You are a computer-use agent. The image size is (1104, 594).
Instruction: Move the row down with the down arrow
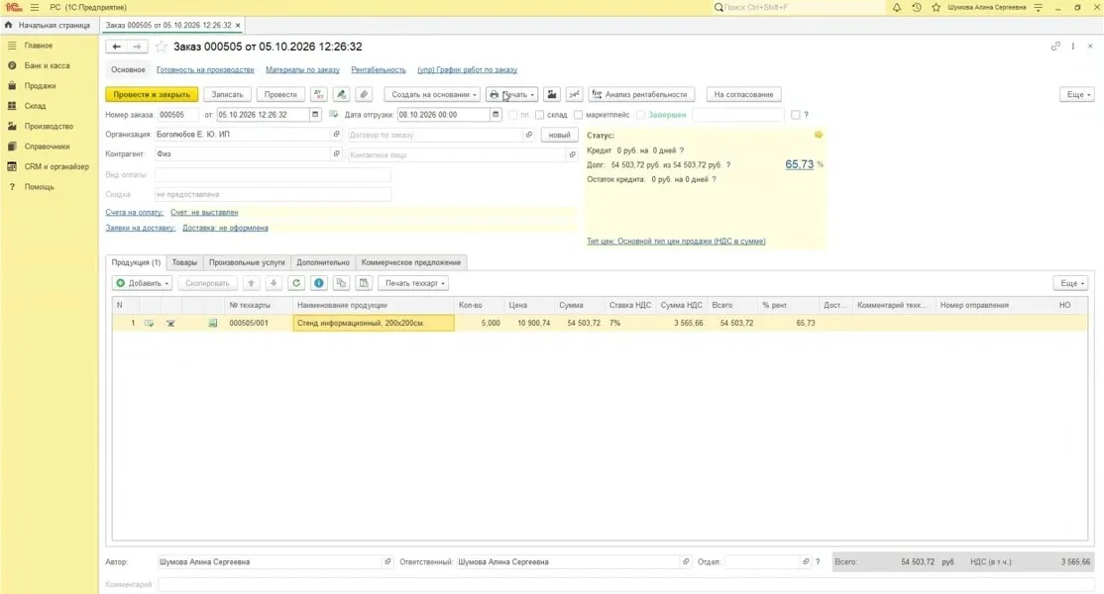pos(274,283)
